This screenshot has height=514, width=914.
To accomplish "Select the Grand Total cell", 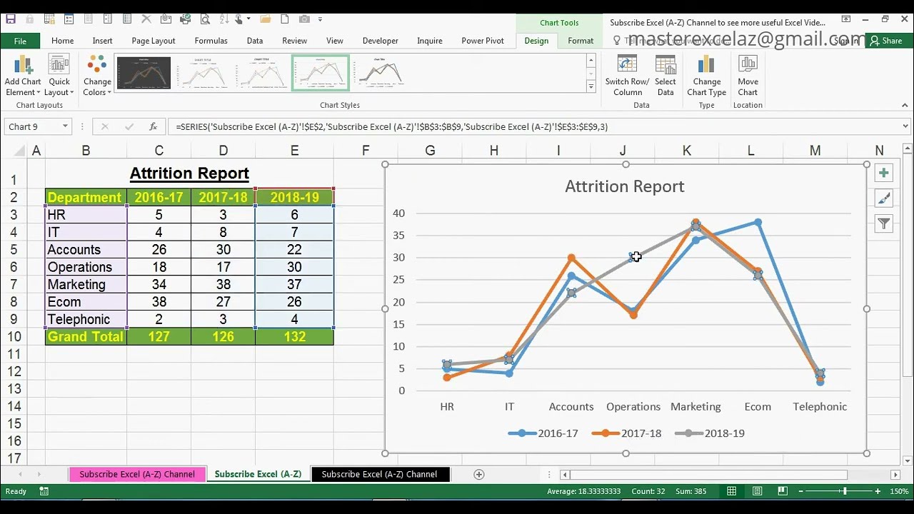I will point(86,337).
